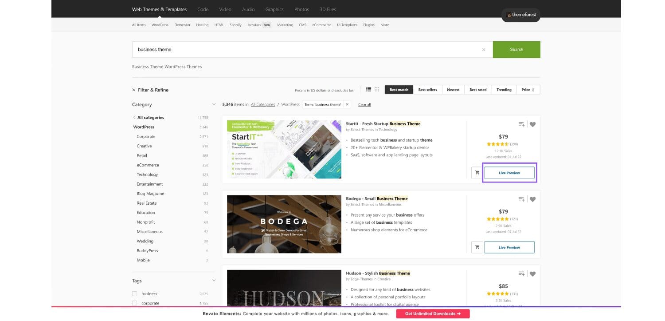Add Hudson theme to collection
Viewport: 665px width, 321px height.
click(x=521, y=273)
